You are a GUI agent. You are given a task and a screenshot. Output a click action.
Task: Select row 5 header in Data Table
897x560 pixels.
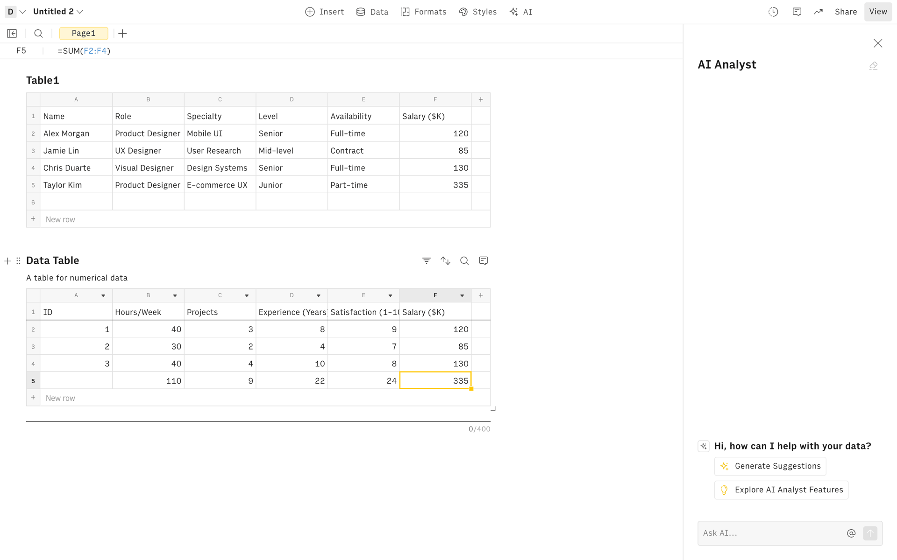(x=33, y=381)
